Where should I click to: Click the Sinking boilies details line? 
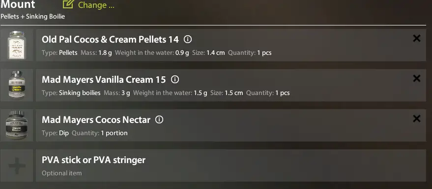click(x=166, y=93)
